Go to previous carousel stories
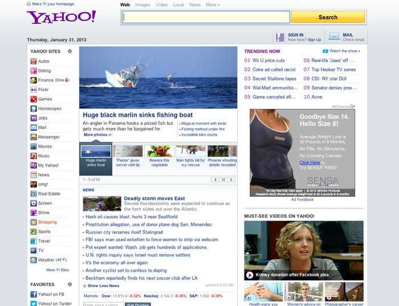This screenshot has width=399, height=306. pyautogui.click(x=215, y=179)
